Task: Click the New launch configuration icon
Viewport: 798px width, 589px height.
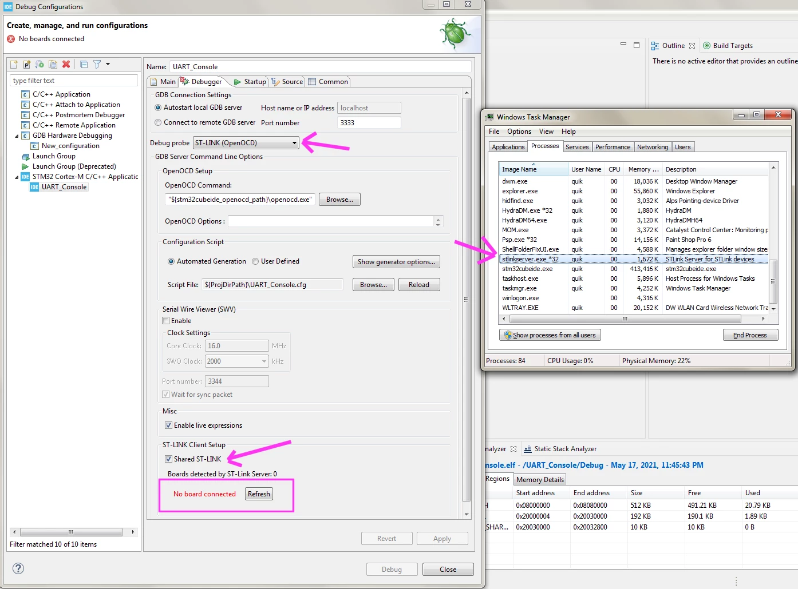Action: click(x=14, y=65)
